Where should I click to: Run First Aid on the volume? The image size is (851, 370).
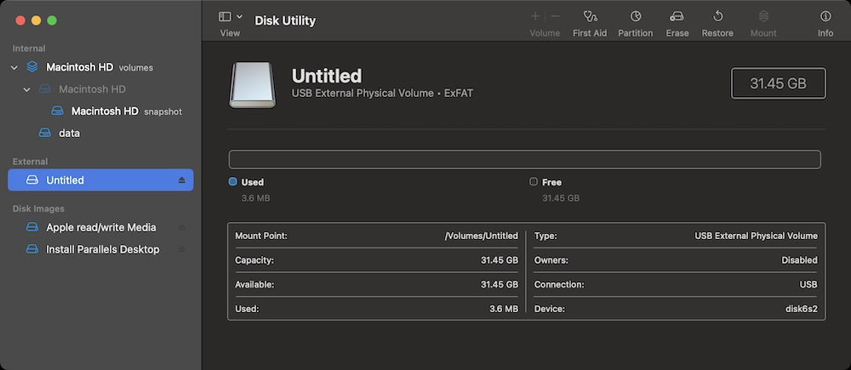[x=591, y=16]
